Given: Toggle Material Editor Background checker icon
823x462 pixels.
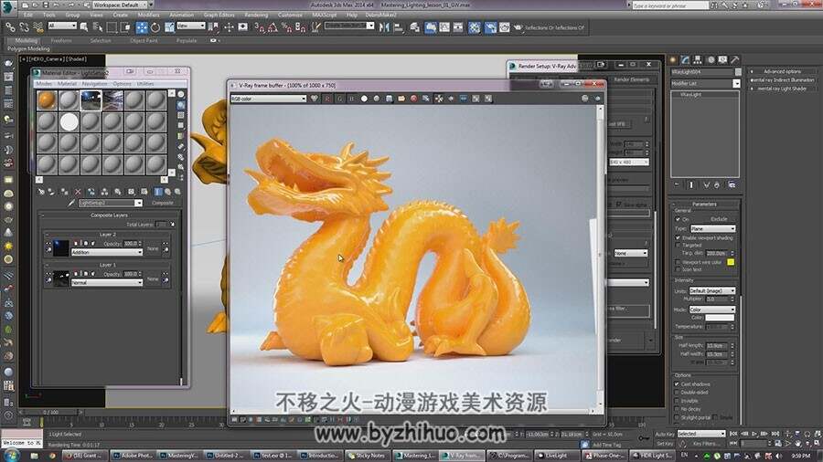Looking at the screenshot, I should pos(181,115).
